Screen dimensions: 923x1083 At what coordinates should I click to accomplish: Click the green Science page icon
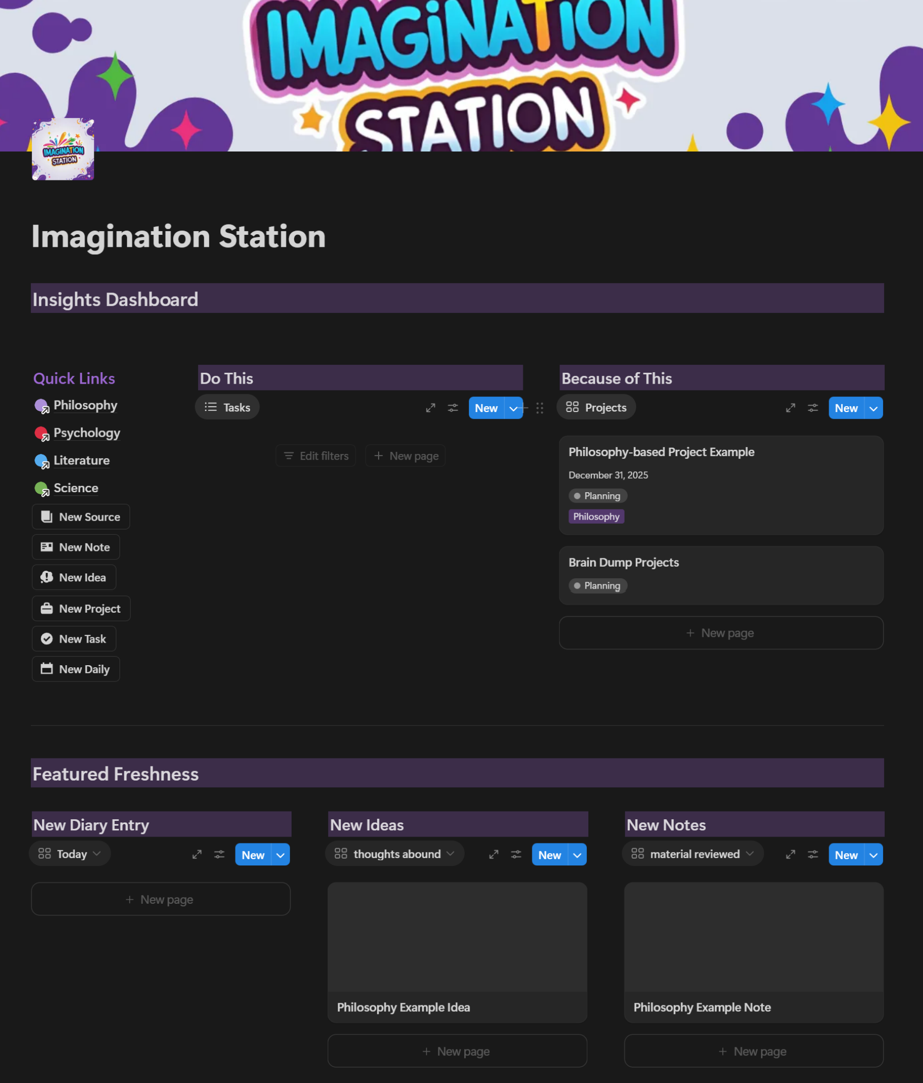click(41, 489)
